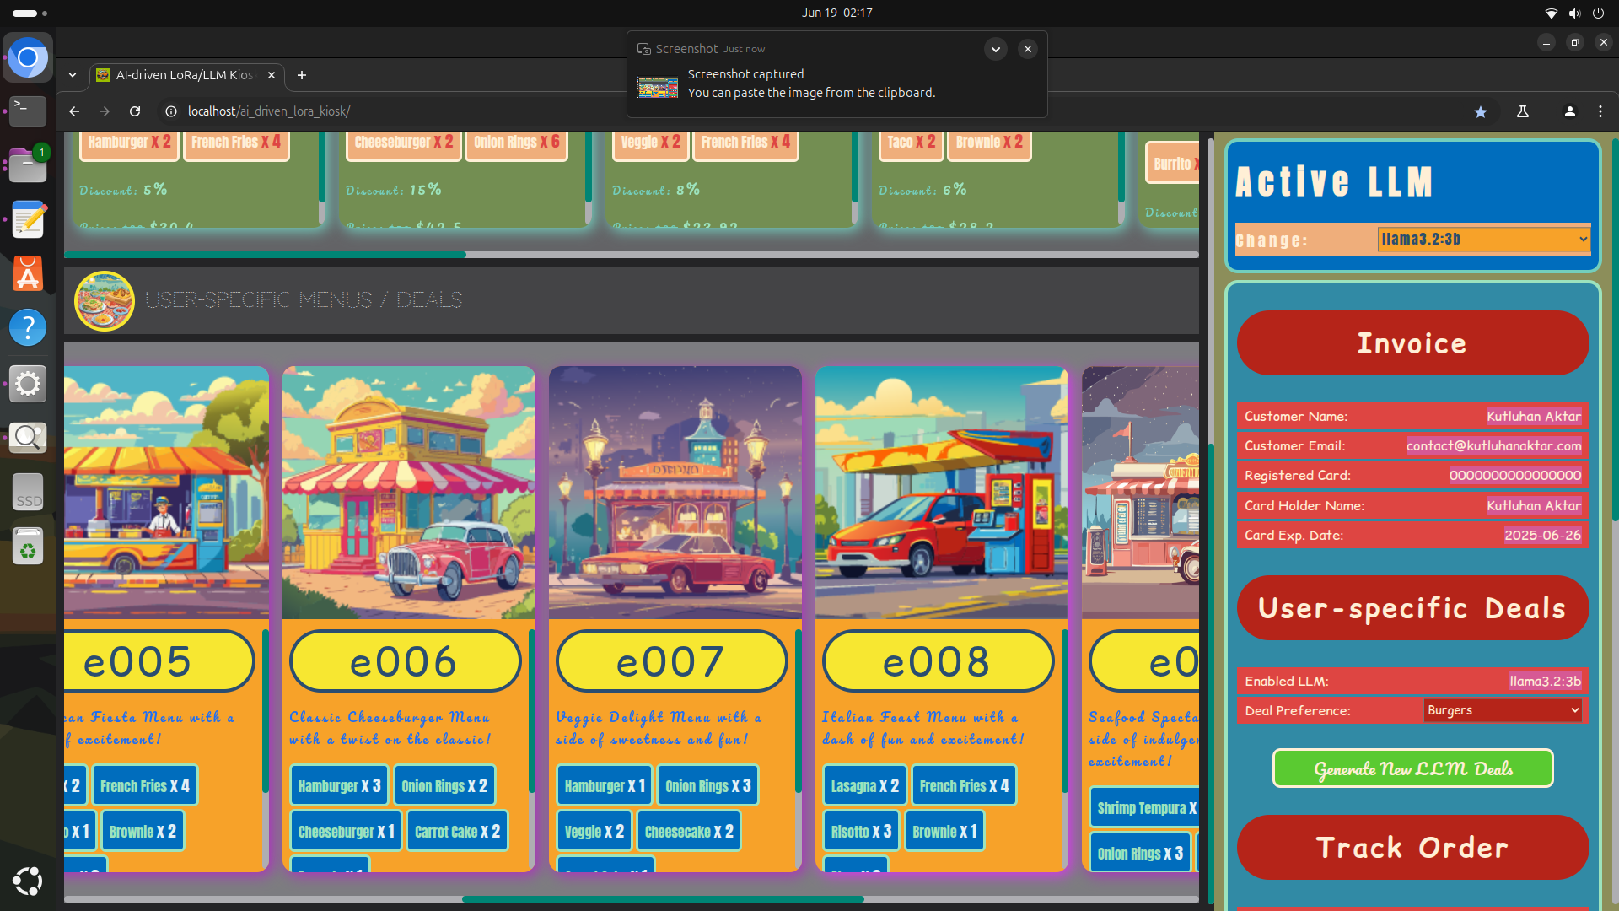Bookmark this page with the star

pos(1481,111)
